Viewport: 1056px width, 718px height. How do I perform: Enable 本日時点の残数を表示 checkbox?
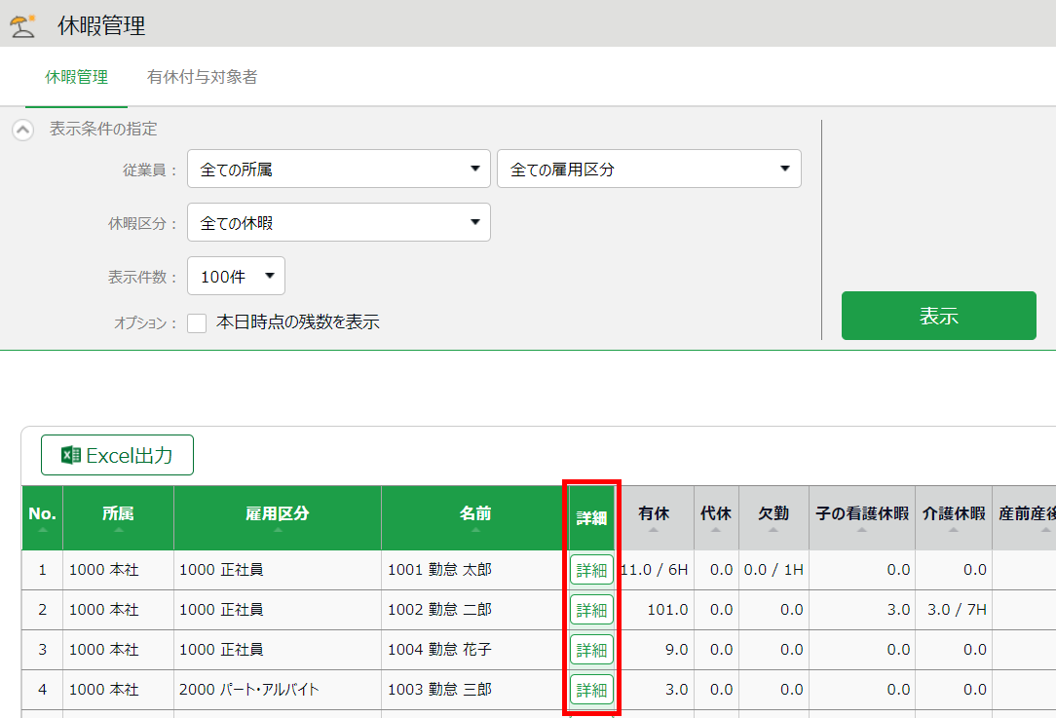pos(197,322)
